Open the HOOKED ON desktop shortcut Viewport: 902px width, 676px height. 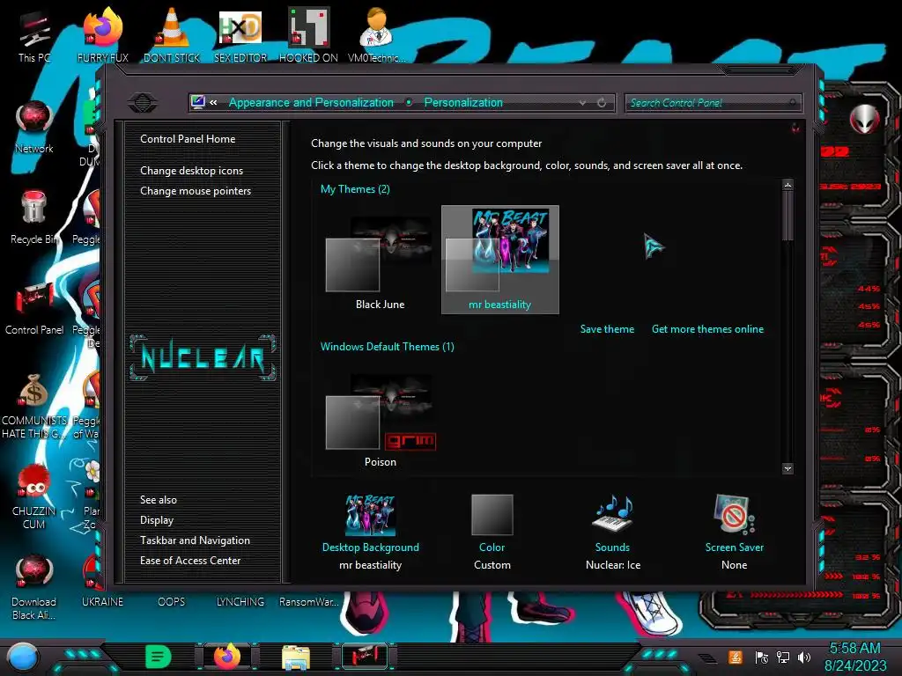click(x=308, y=35)
